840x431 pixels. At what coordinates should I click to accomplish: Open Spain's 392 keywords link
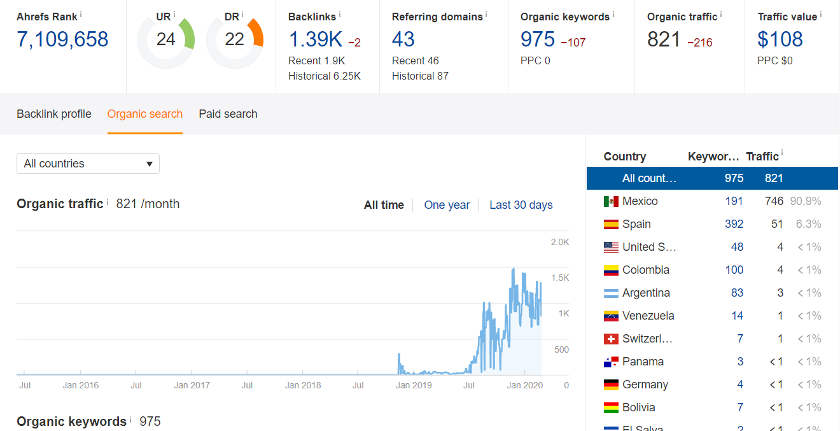(734, 224)
